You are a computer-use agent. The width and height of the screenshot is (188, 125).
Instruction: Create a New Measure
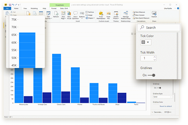pos(139,12)
